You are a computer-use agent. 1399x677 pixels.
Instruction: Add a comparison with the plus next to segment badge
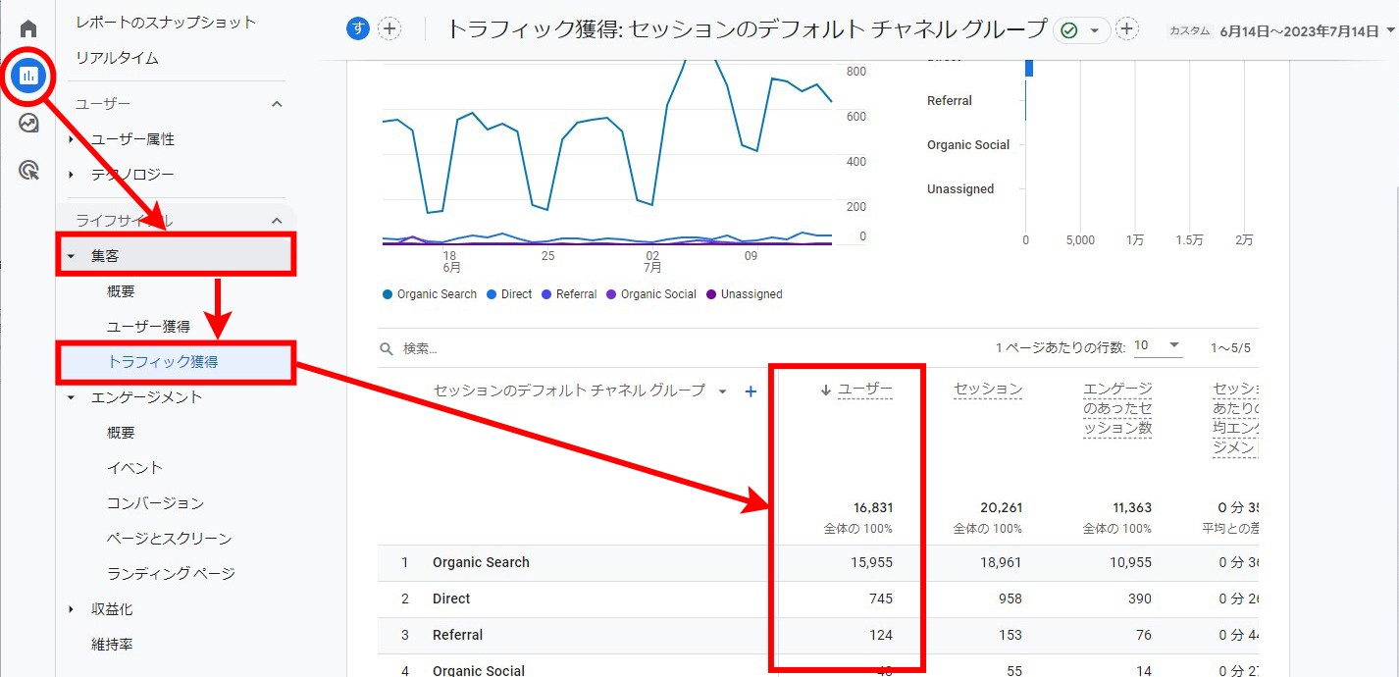389,29
